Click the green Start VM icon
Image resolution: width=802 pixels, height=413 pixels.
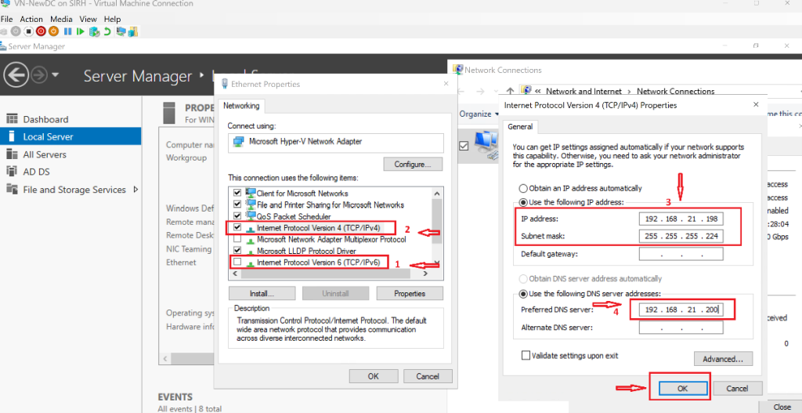click(x=81, y=31)
